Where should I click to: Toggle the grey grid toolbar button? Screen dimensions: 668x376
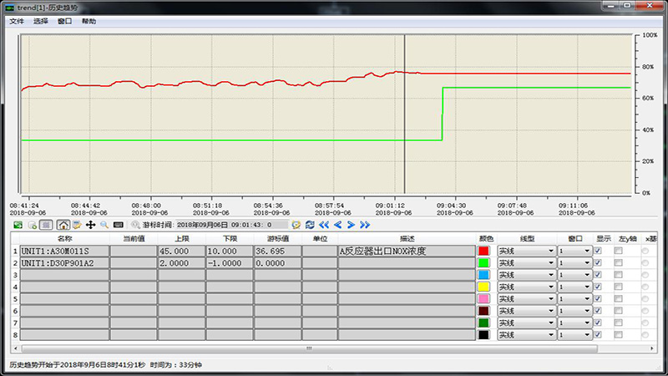click(x=46, y=225)
